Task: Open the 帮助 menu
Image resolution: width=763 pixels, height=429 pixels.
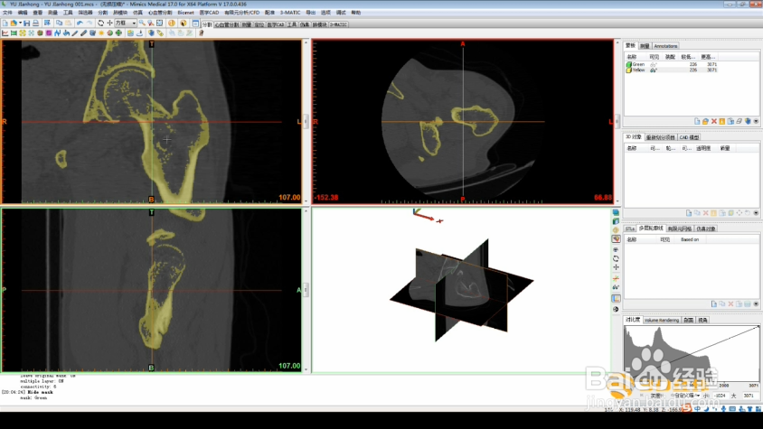Action: click(355, 13)
